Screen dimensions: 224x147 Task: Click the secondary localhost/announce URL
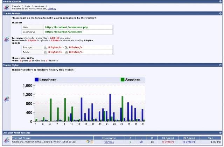pos(64,32)
